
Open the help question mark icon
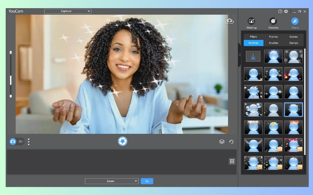280,11
